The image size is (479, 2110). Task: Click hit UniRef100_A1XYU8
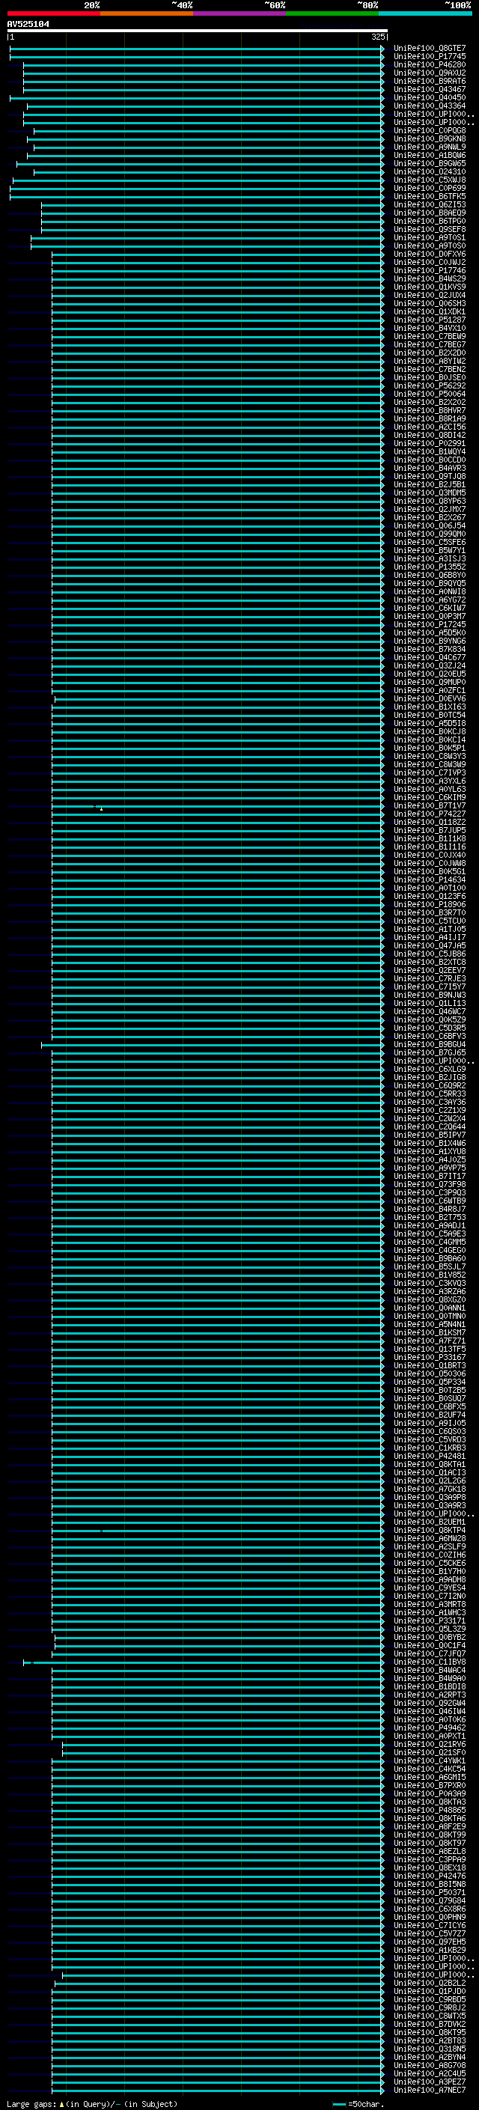coord(430,1152)
